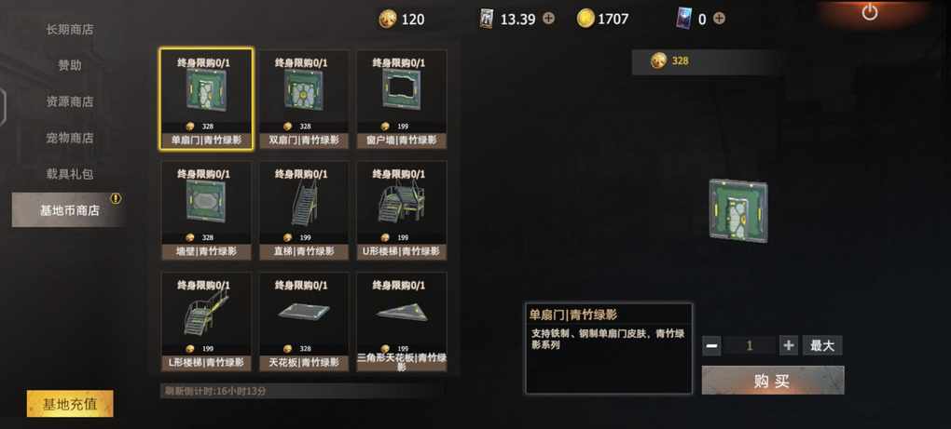Click the plus icon next to 13.39

[548, 19]
